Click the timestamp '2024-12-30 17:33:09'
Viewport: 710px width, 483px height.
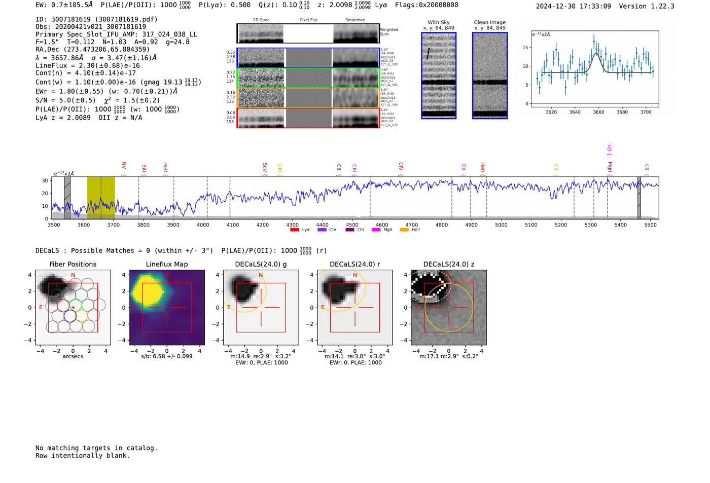click(574, 6)
